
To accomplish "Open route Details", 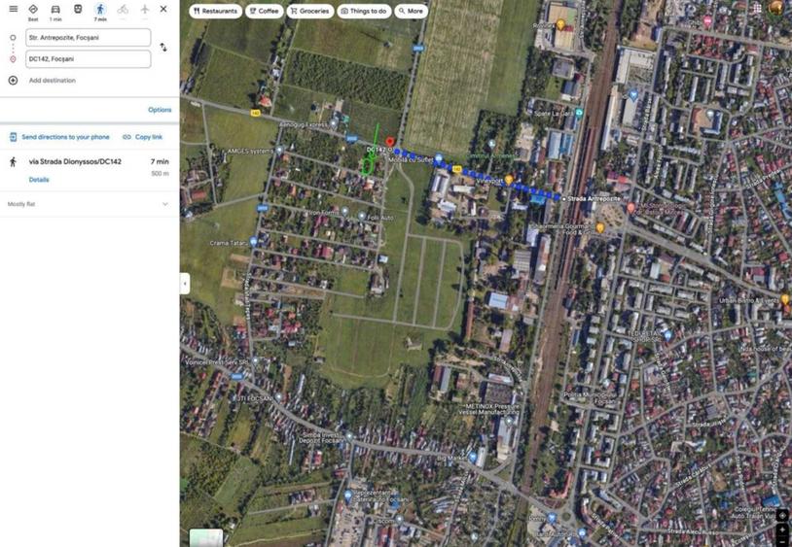I will pos(39,180).
